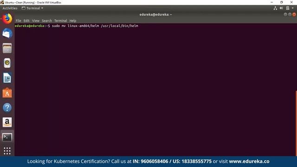Minimize the edureka terminal window
The height and width of the screenshot is (167, 297).
click(285, 14)
